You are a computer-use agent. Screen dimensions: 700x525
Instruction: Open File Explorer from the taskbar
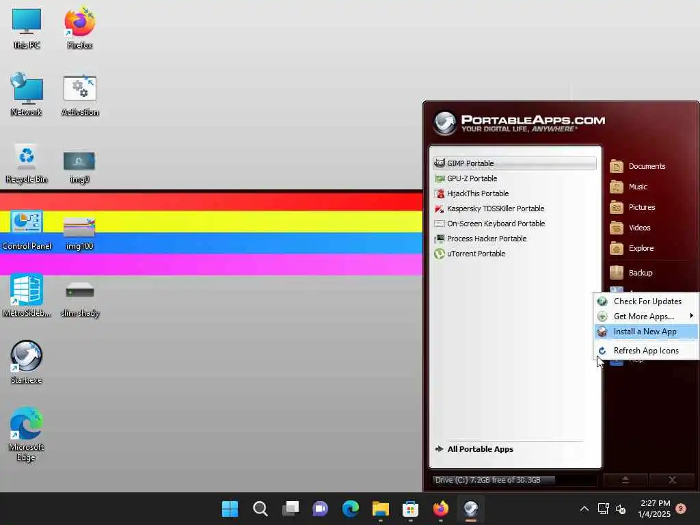click(x=380, y=509)
